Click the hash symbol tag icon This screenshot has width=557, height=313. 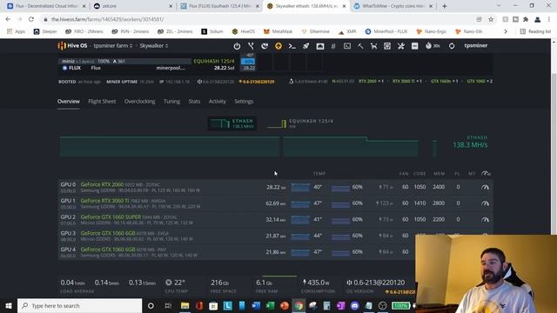pos(333,46)
